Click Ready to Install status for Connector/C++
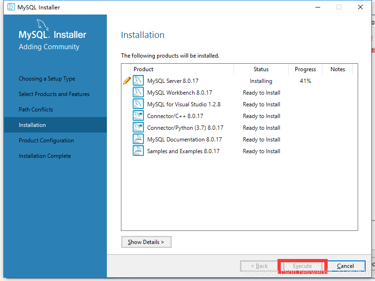The height and width of the screenshot is (281, 375). pos(262,116)
